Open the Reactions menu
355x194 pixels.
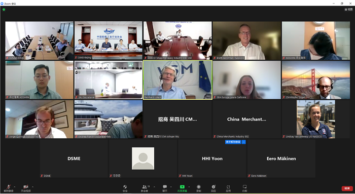point(214,188)
